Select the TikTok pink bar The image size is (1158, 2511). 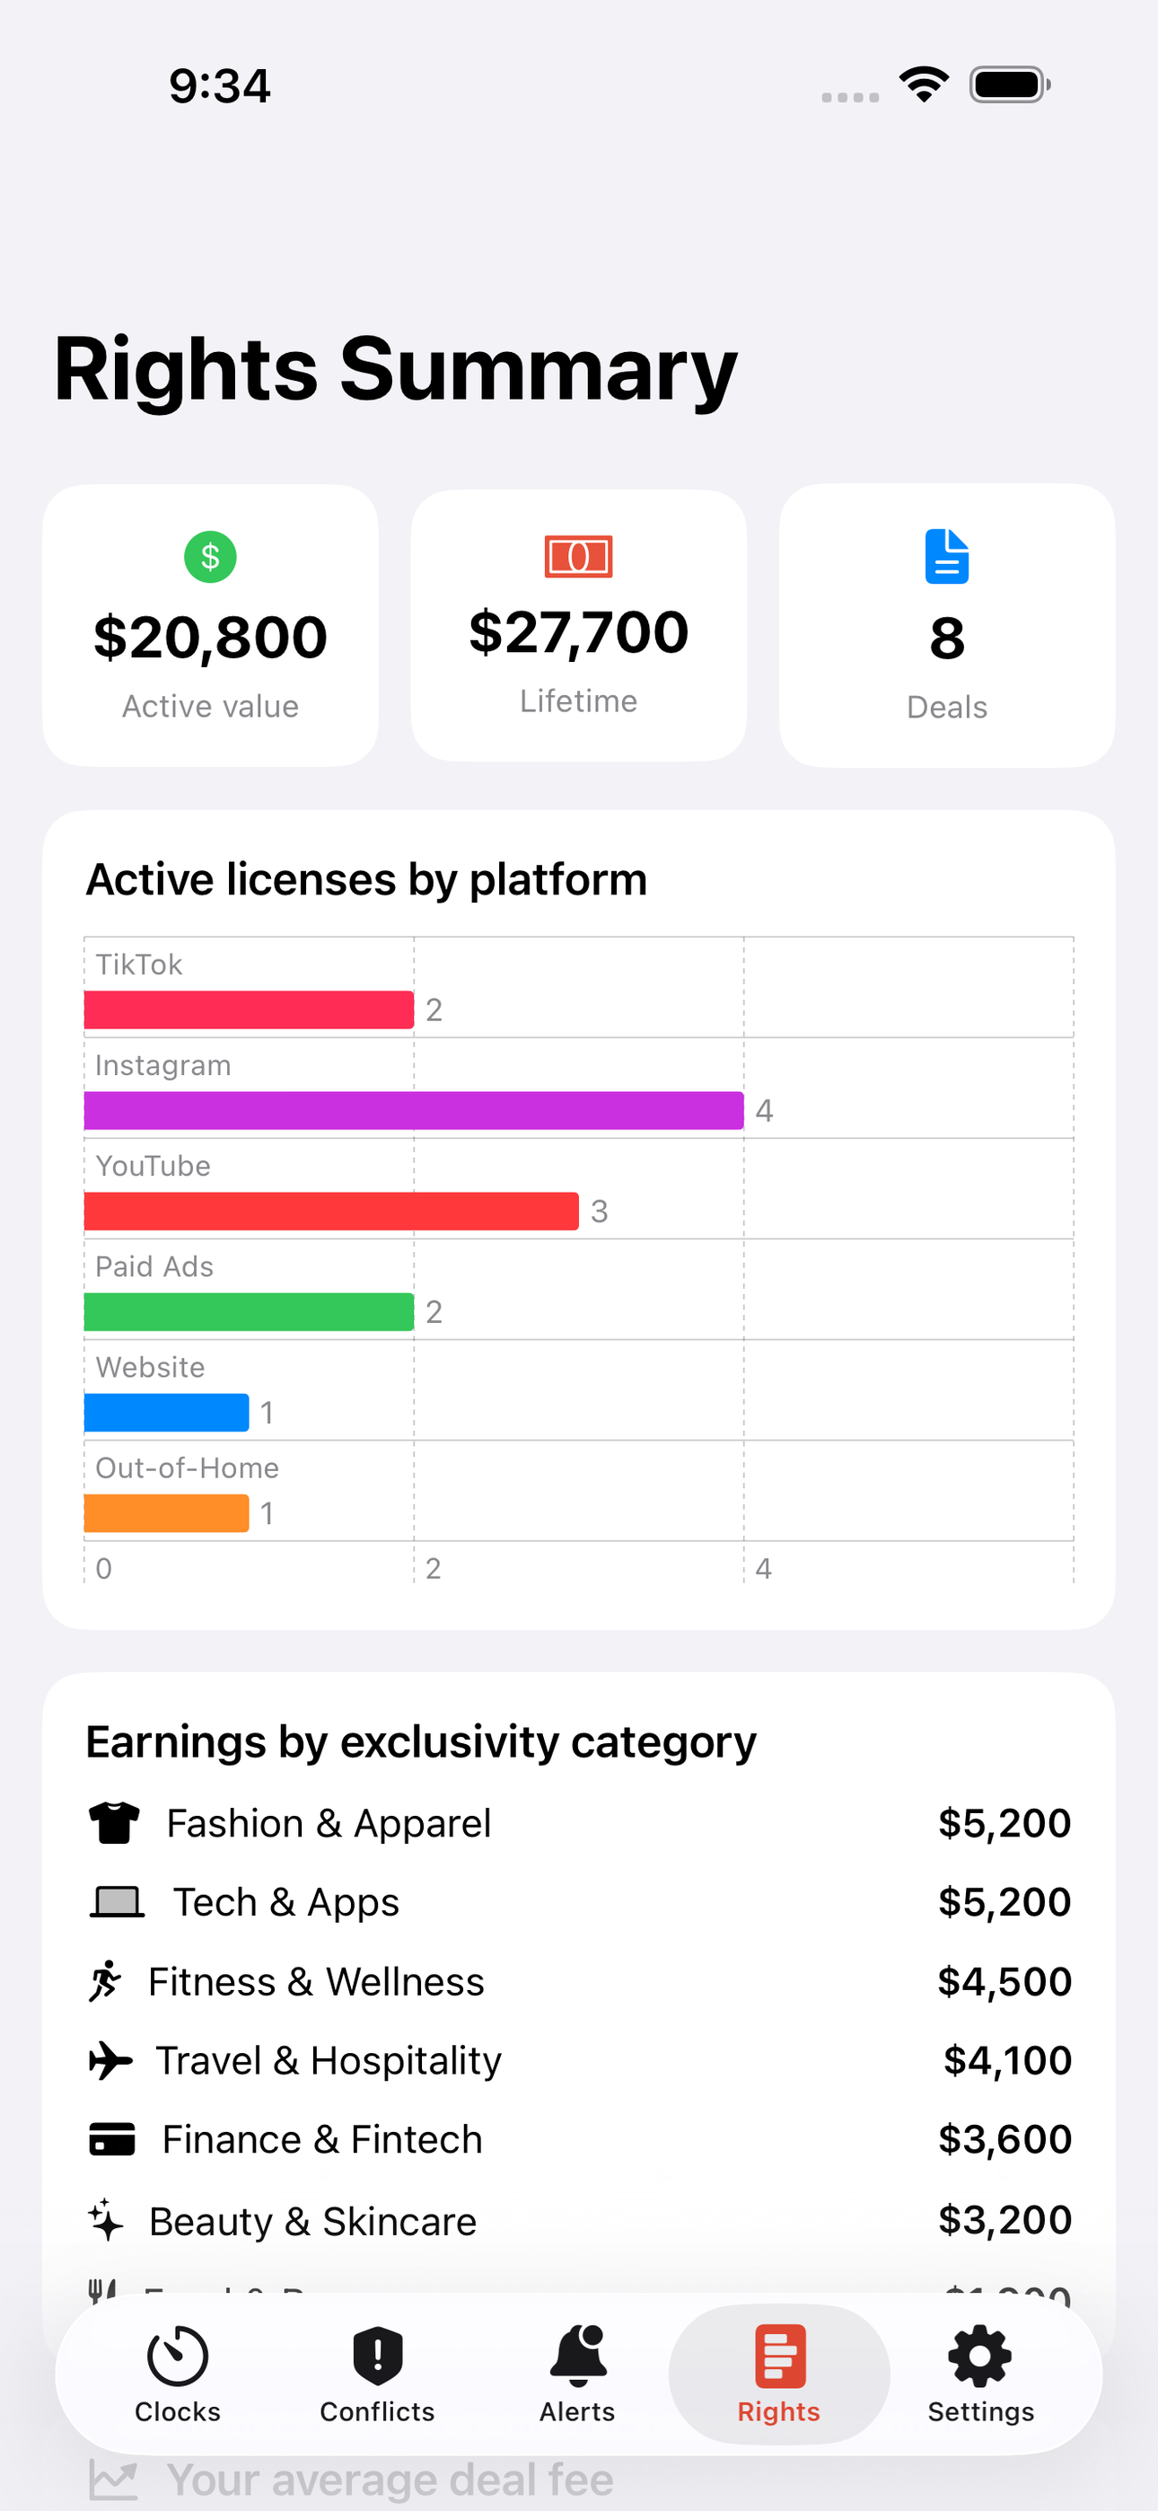tap(249, 1009)
